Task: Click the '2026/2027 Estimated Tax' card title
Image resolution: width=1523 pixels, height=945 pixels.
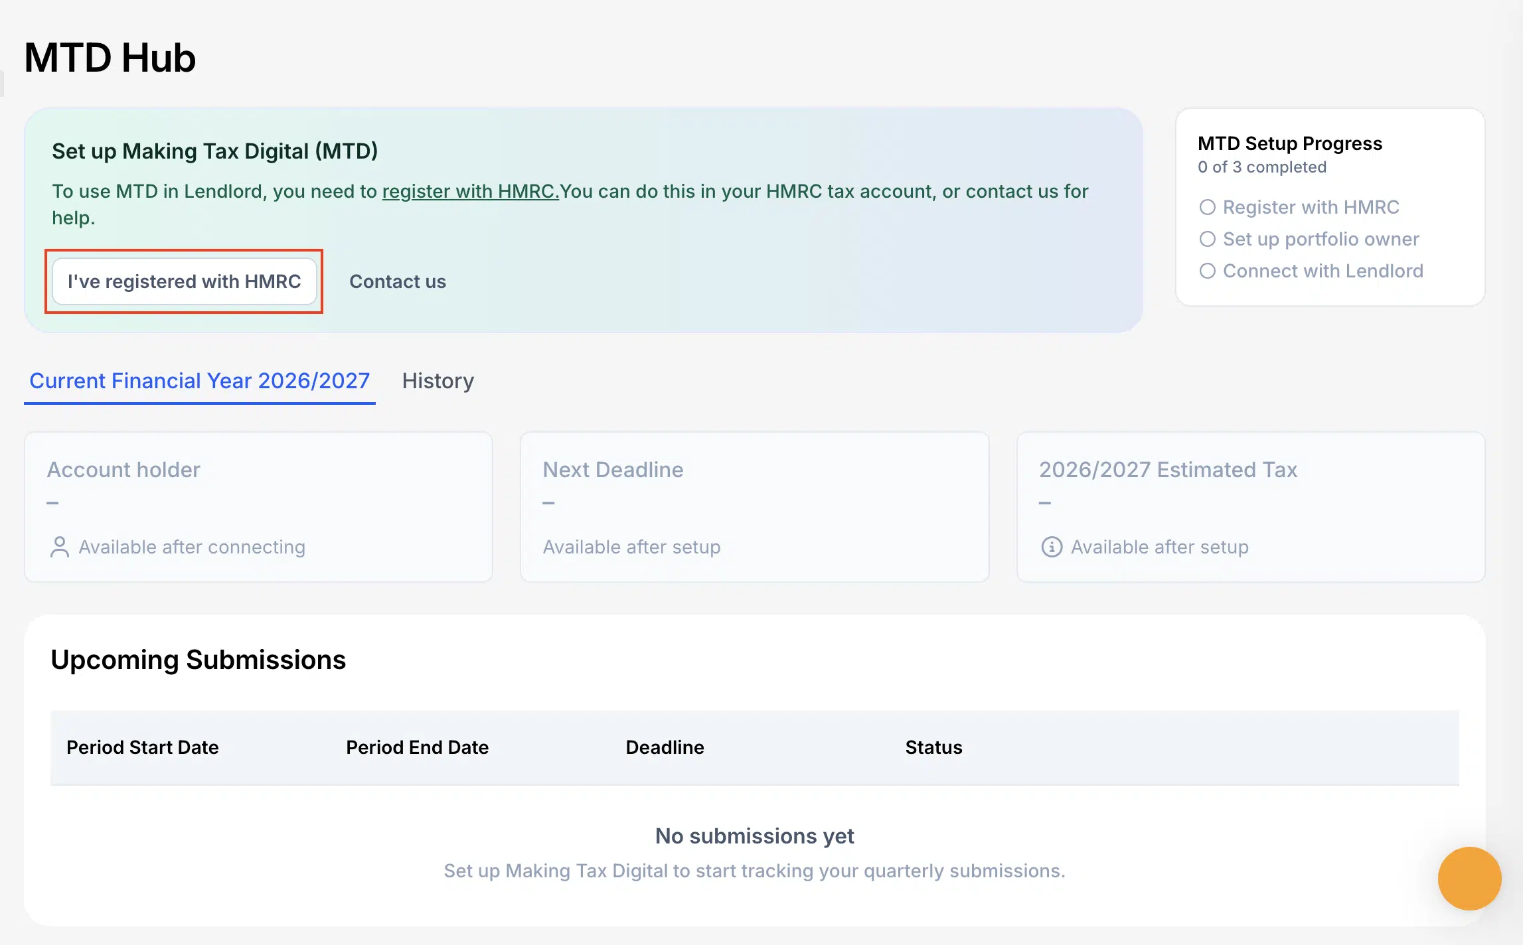Action: [x=1168, y=470]
